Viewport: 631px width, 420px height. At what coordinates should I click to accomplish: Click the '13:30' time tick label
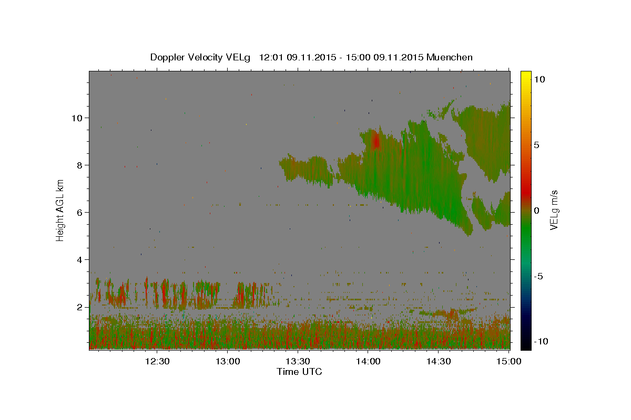(297, 361)
